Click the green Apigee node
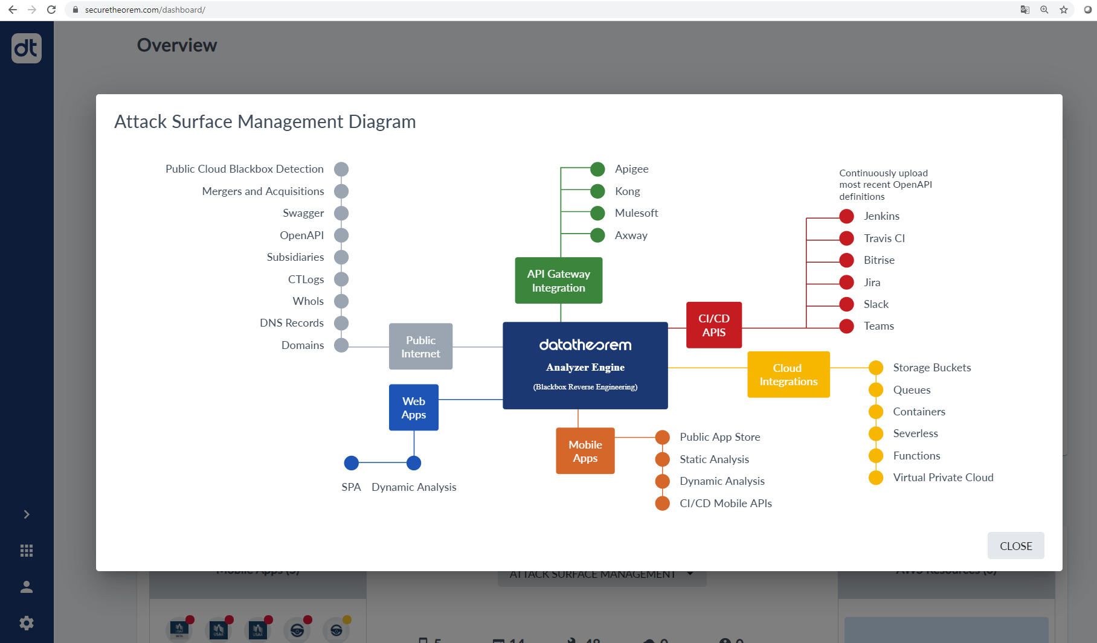The height and width of the screenshot is (643, 1097). point(597,169)
